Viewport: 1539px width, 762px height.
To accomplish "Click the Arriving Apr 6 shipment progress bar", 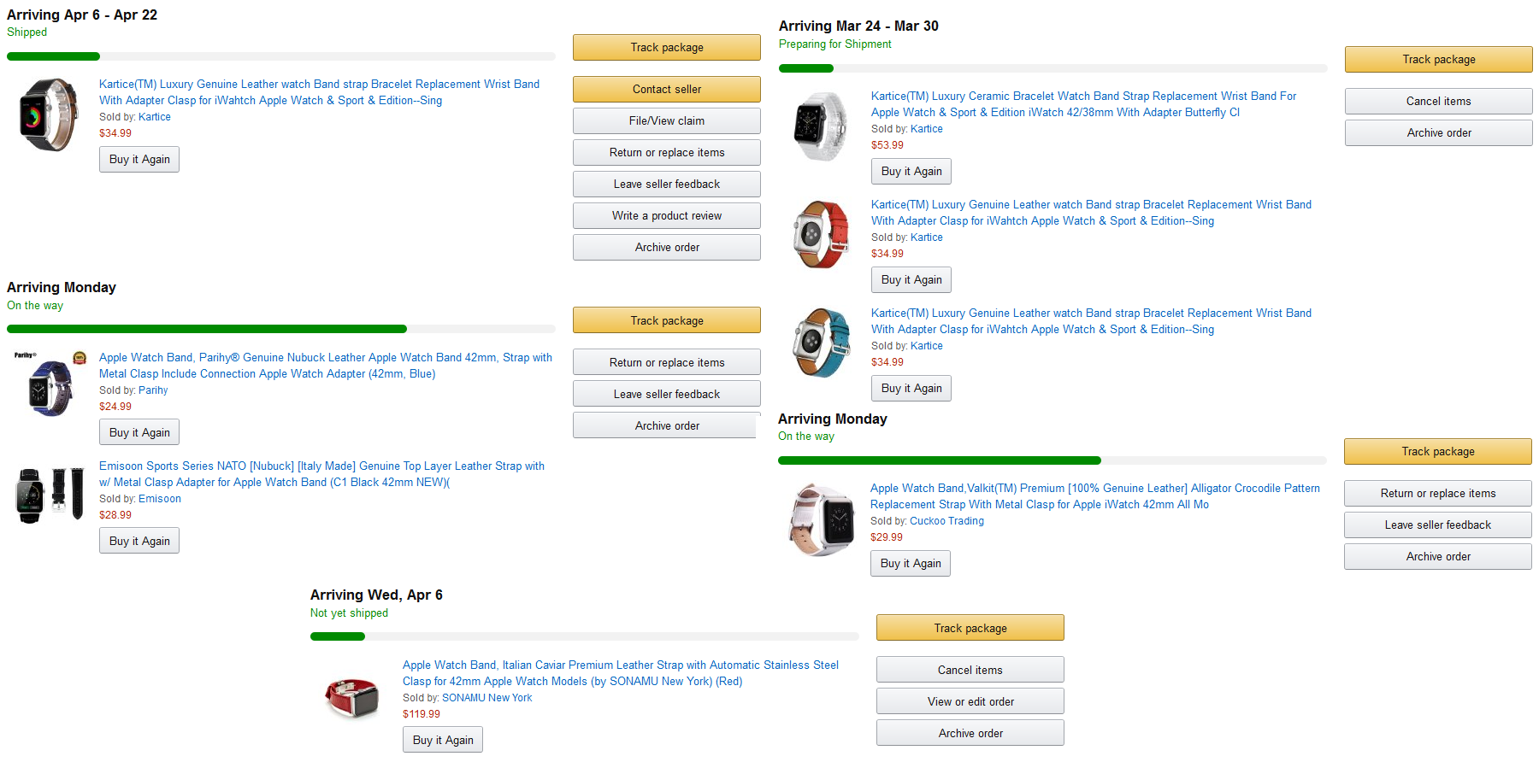I will tap(281, 56).
